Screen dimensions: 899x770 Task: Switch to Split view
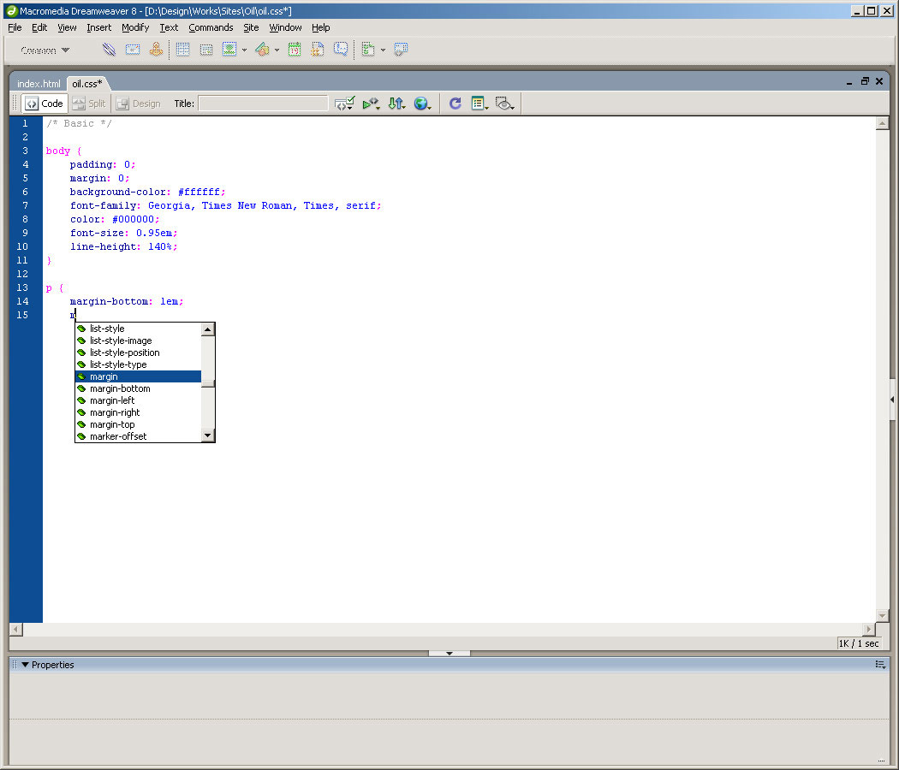(x=89, y=104)
